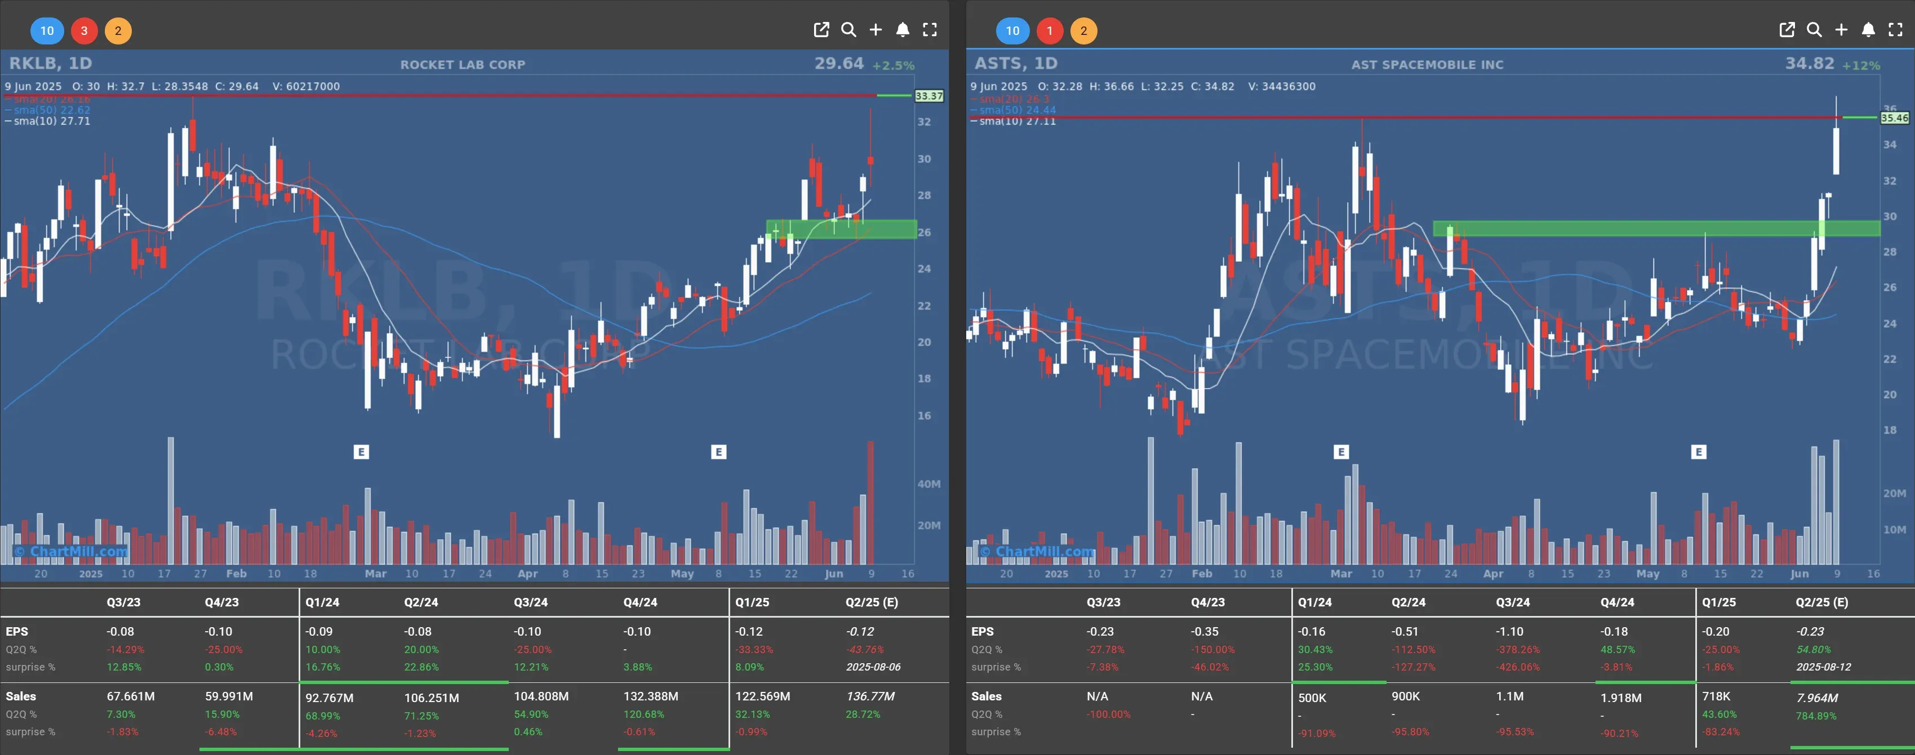Click Q3/24 column header in ASTS table

click(x=1513, y=602)
